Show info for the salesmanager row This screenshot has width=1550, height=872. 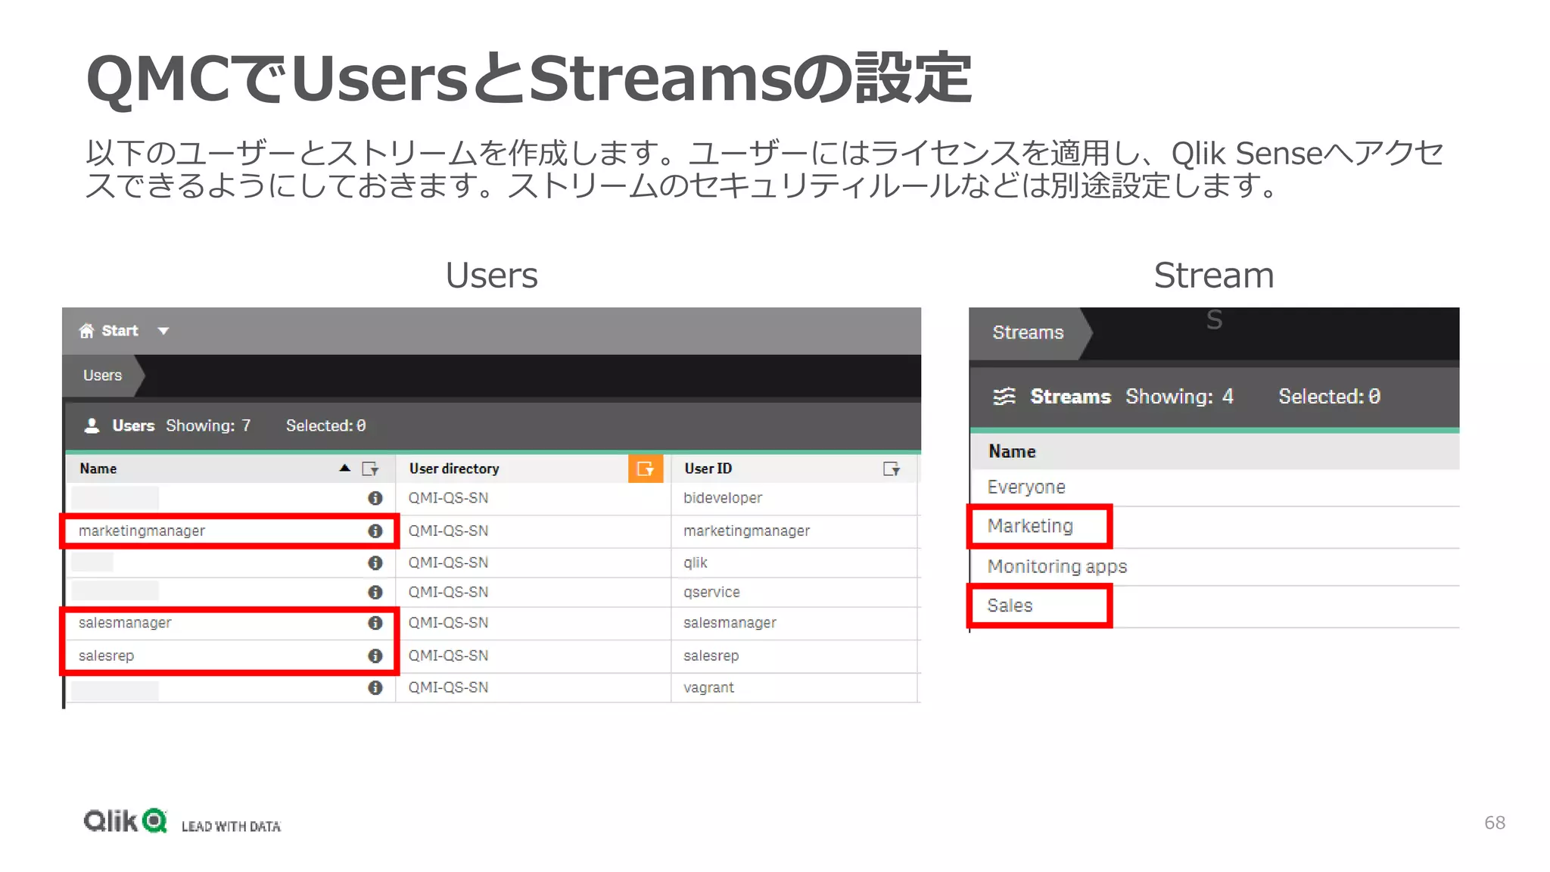click(375, 622)
